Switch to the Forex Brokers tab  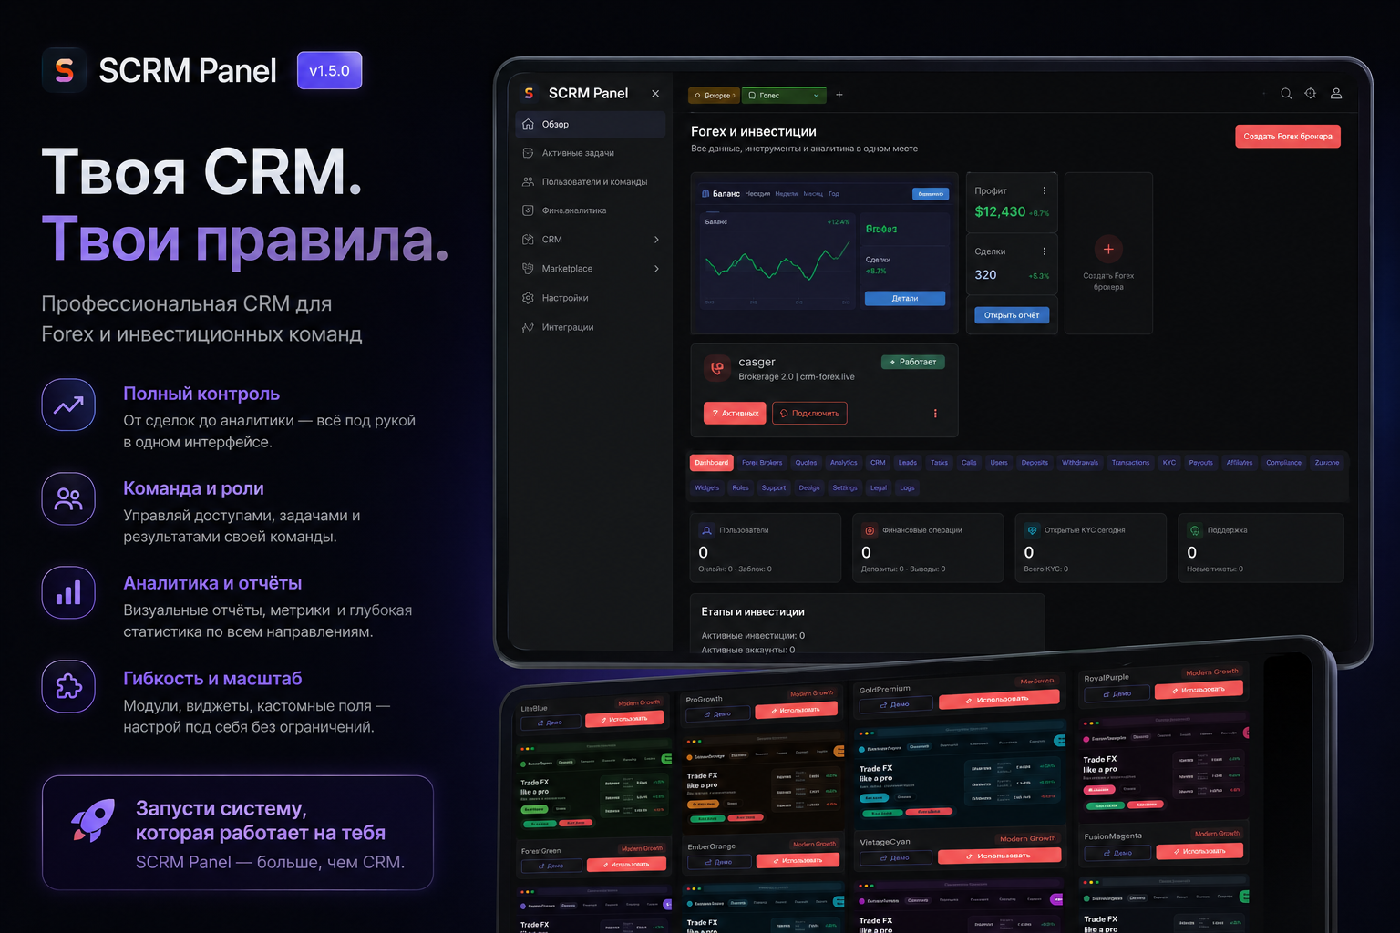762,463
